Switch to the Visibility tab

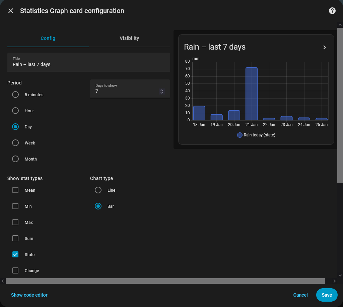click(x=129, y=38)
